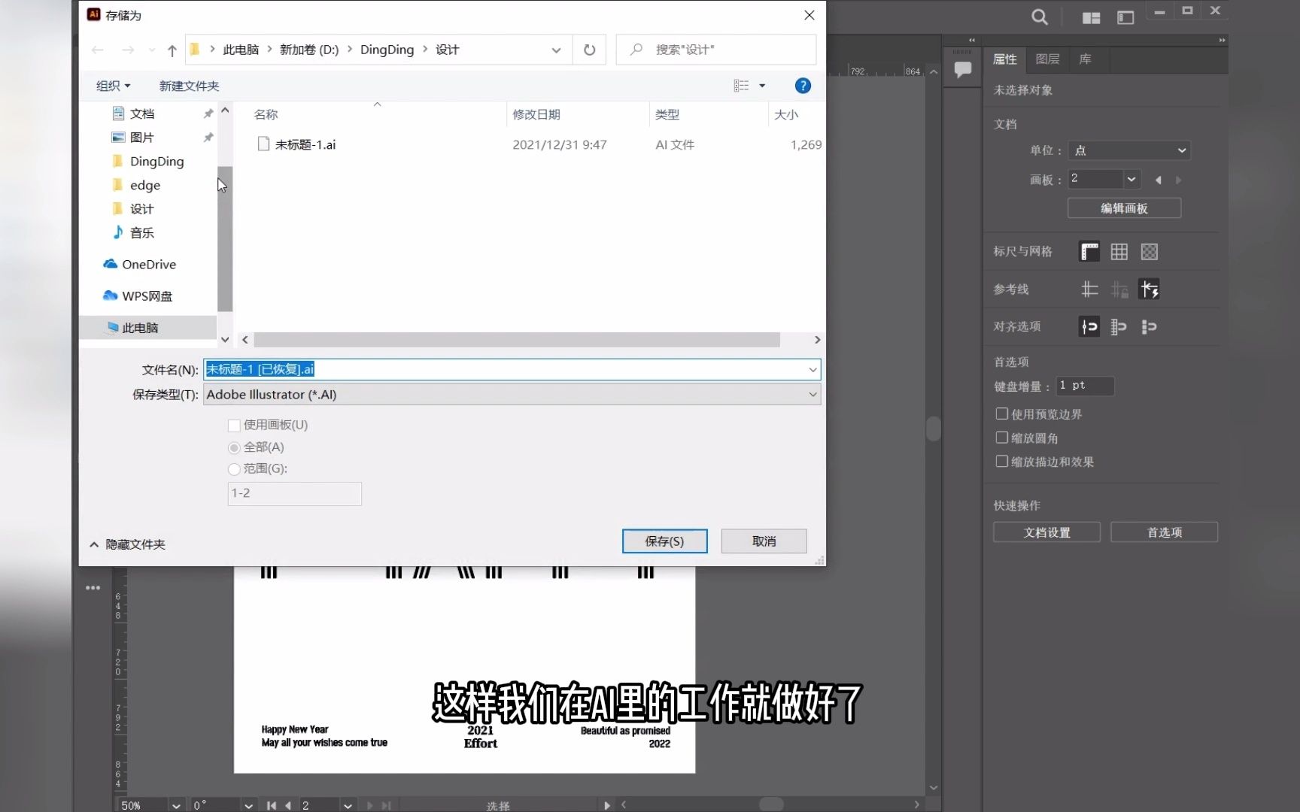The image size is (1300, 812).
Task: Toggle the transparency grid icon
Action: (x=1150, y=251)
